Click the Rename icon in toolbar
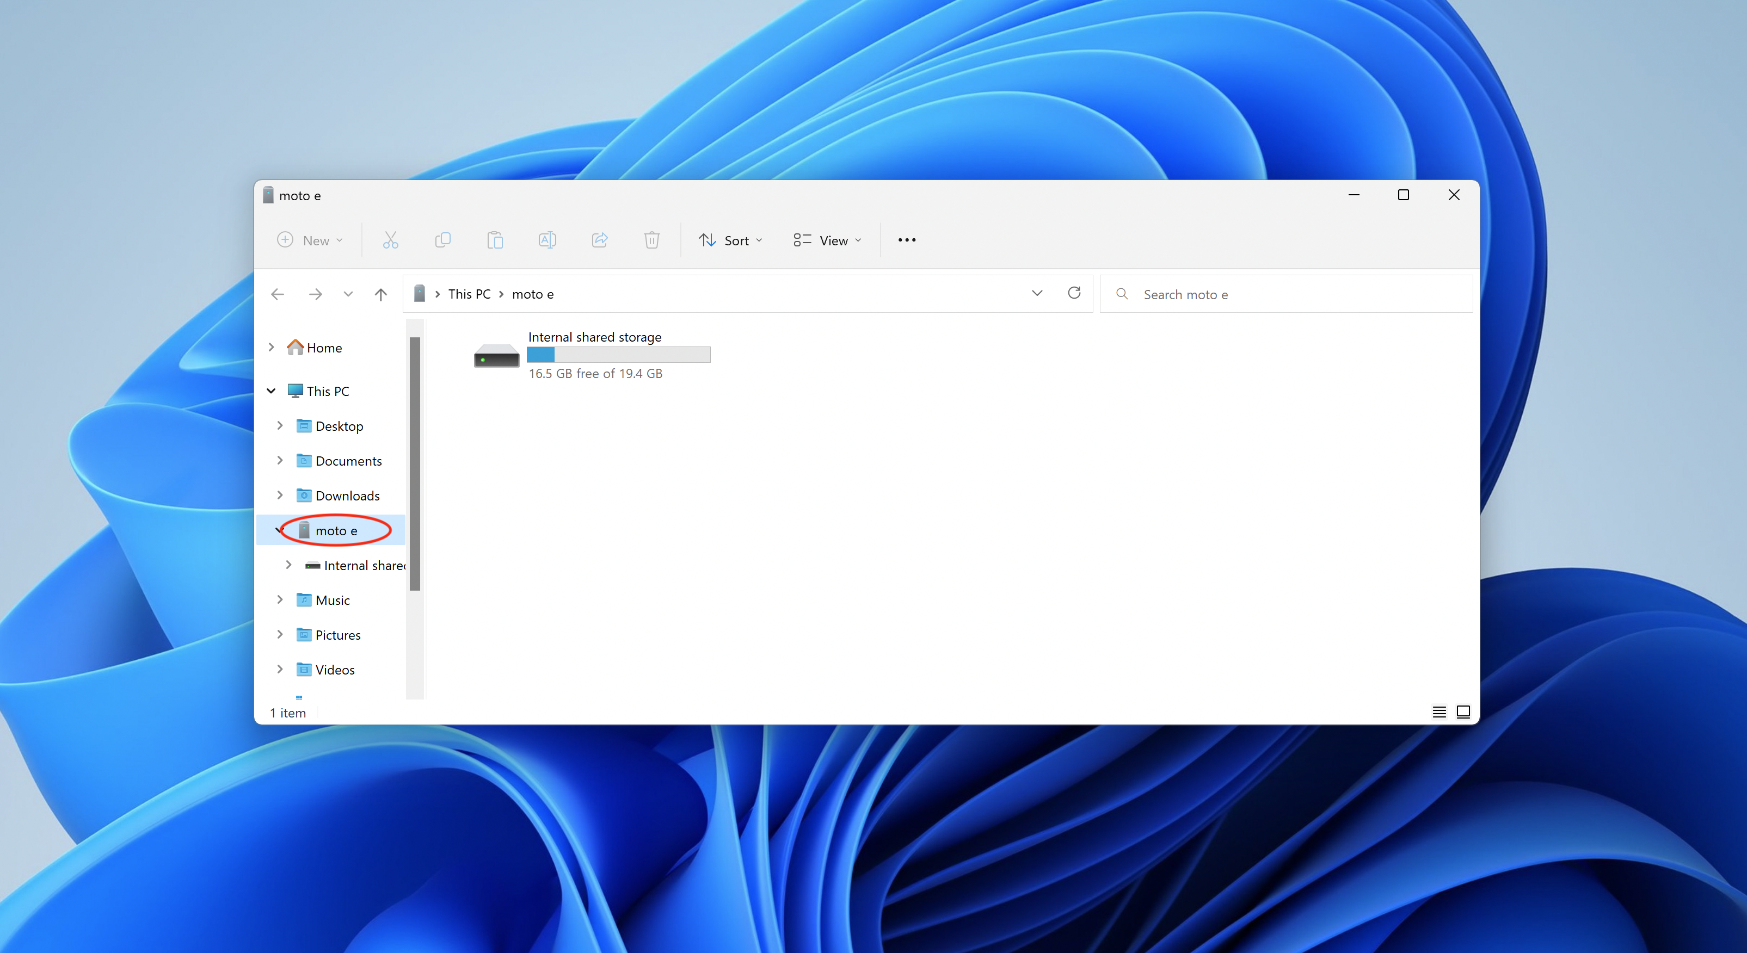The image size is (1747, 953). click(x=548, y=240)
